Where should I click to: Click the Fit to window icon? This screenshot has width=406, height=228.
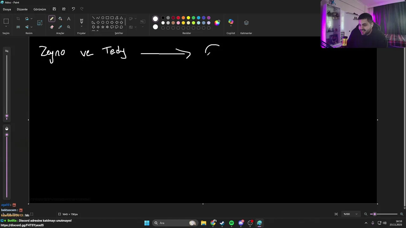coord(336,214)
